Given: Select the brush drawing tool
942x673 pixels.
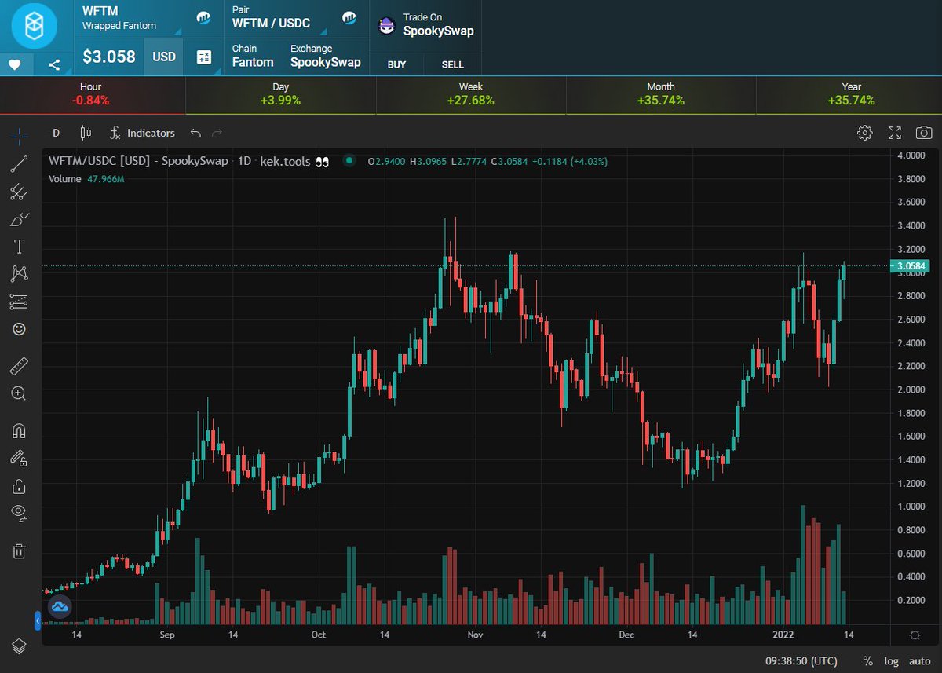Looking at the screenshot, I should tap(19, 219).
